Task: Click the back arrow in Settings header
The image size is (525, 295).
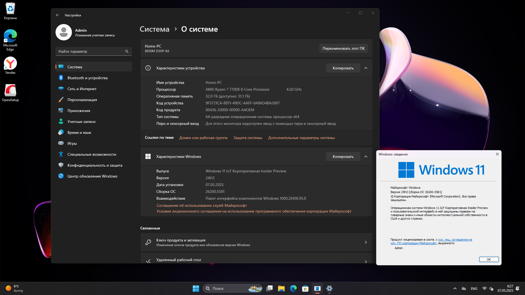Action: pos(57,15)
